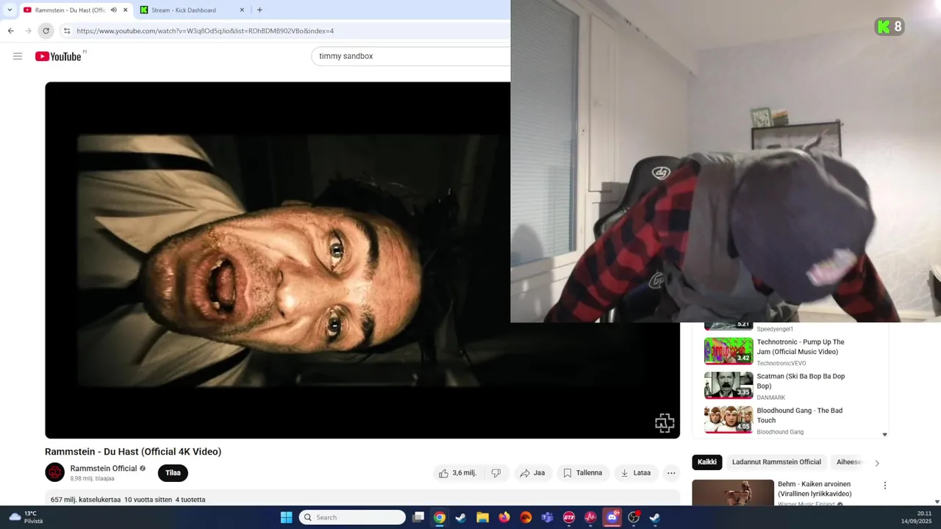Click Behm - Kaiken arvoinen video title
941x529 pixels.
(x=815, y=489)
